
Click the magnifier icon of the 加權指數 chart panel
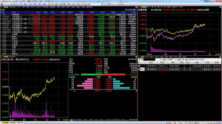220,7
